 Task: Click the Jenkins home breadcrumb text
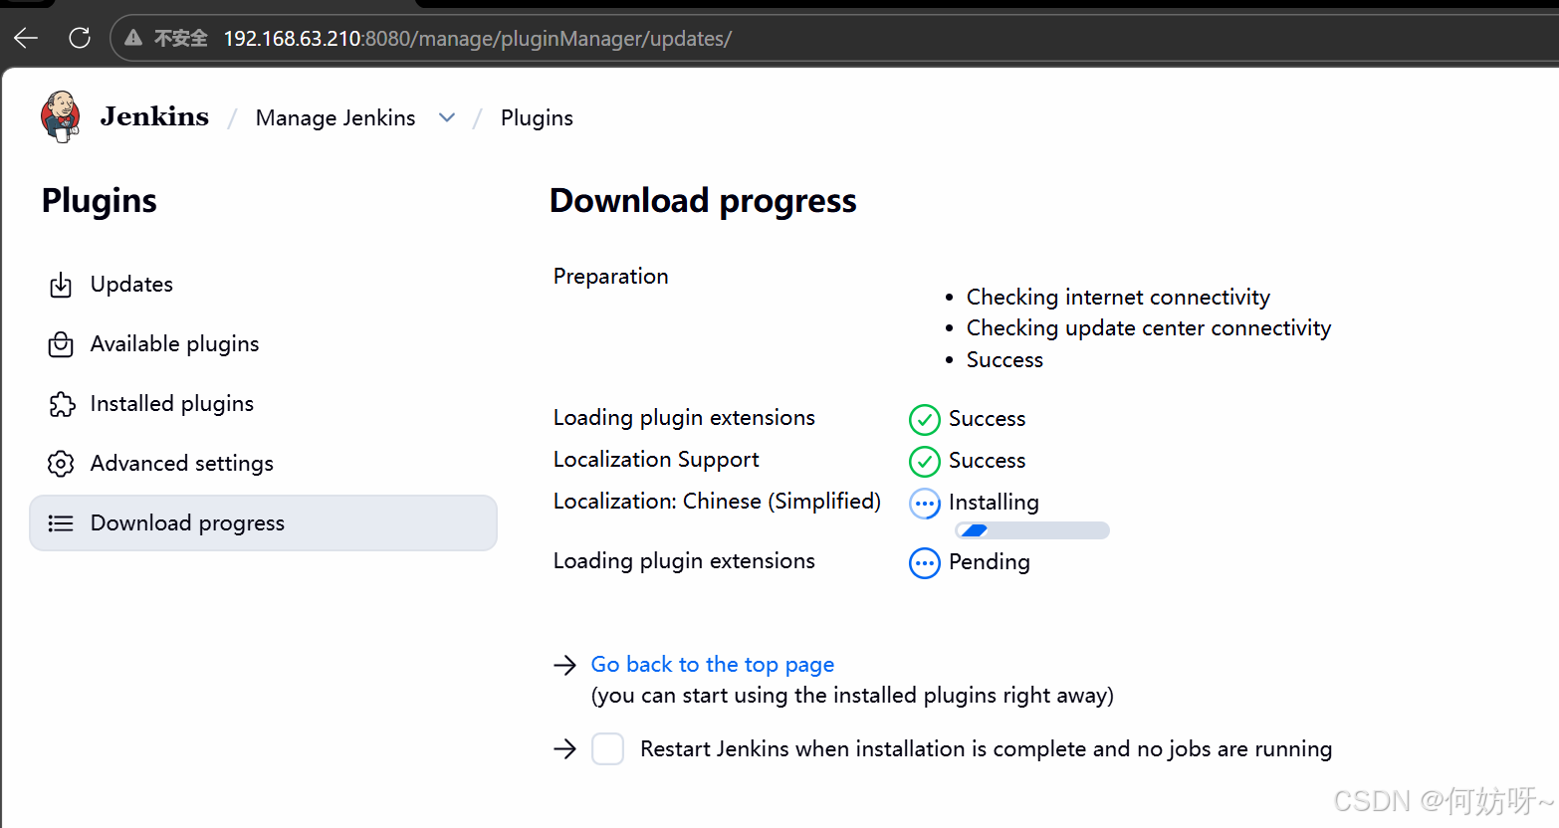154,116
